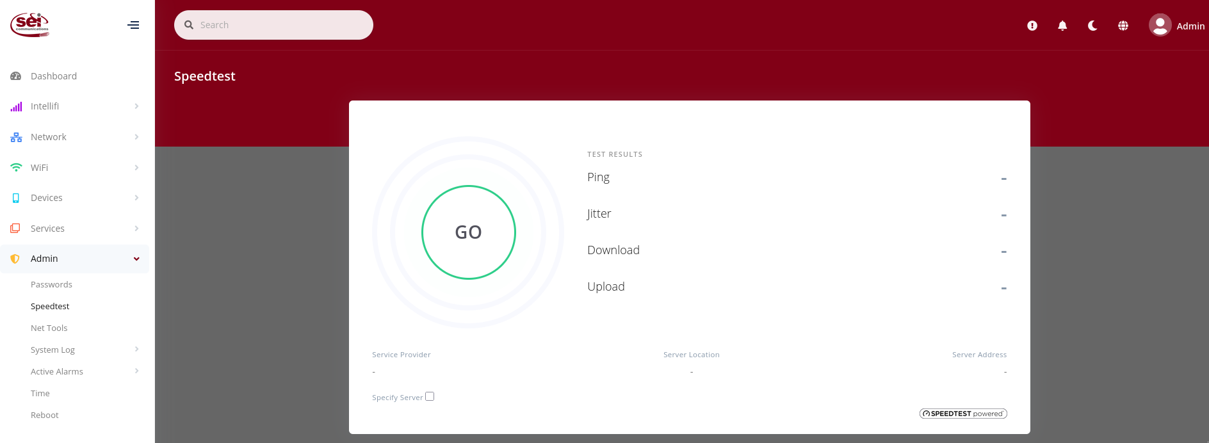Click the Speedtest powered badge
Screen dimensions: 1209x443
pos(963,414)
